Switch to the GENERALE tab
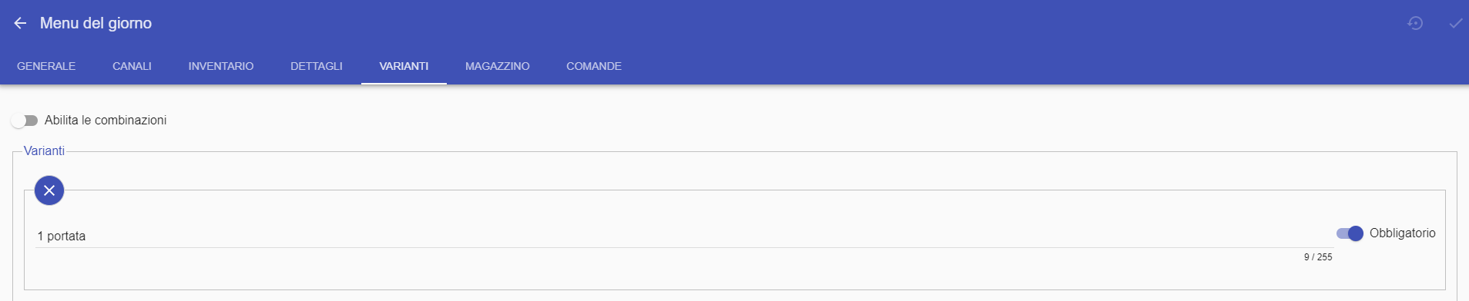Image resolution: width=1469 pixels, height=301 pixels. tap(46, 66)
